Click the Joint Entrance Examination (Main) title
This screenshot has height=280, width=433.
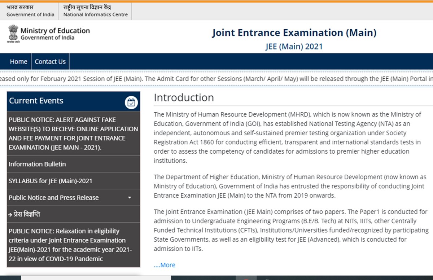coord(294,33)
